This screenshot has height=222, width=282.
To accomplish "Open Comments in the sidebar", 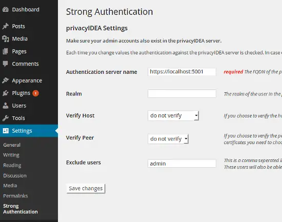I will click(25, 64).
